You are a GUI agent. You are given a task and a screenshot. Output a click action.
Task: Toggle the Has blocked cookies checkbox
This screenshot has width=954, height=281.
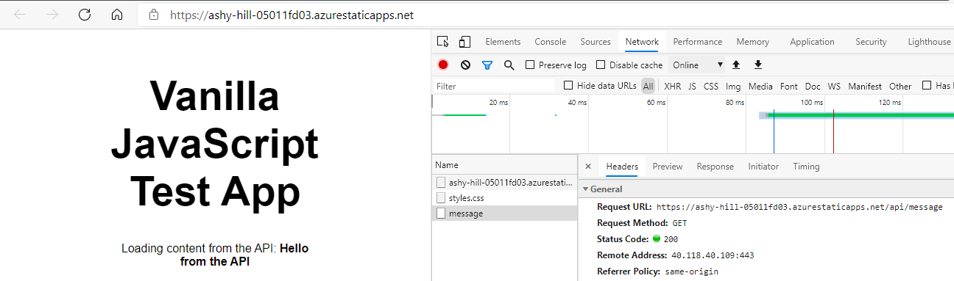(927, 86)
